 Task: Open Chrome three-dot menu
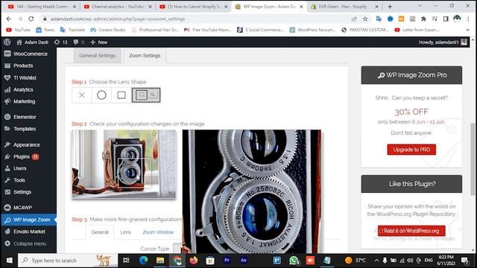click(x=468, y=19)
